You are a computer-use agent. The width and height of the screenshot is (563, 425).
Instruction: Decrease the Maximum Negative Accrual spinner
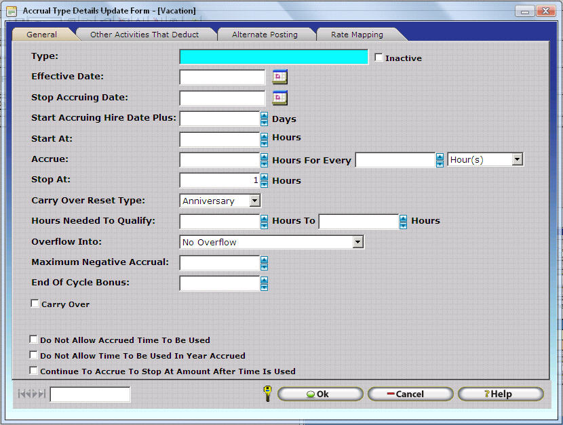click(264, 266)
